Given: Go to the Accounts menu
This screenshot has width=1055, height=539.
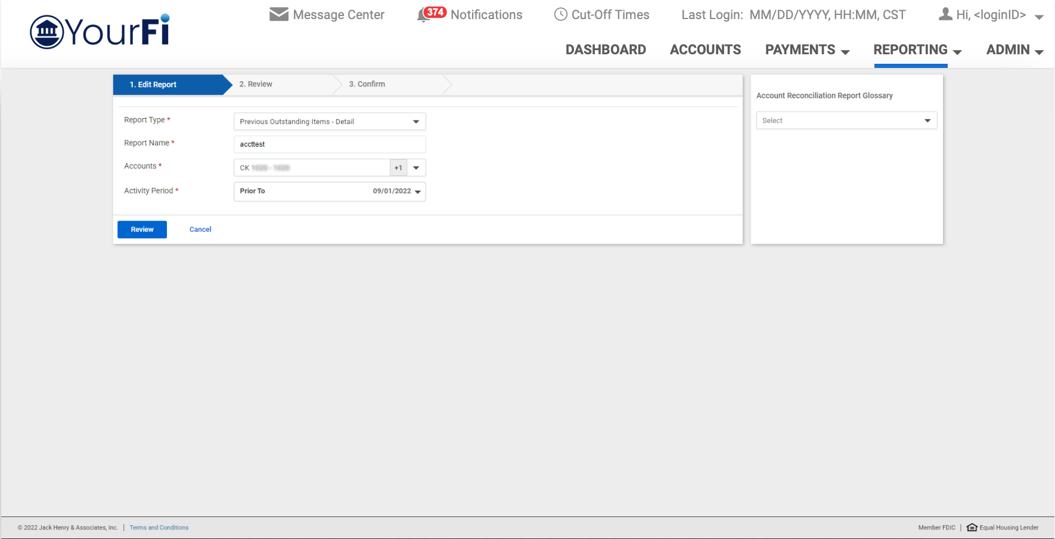Looking at the screenshot, I should pos(705,49).
